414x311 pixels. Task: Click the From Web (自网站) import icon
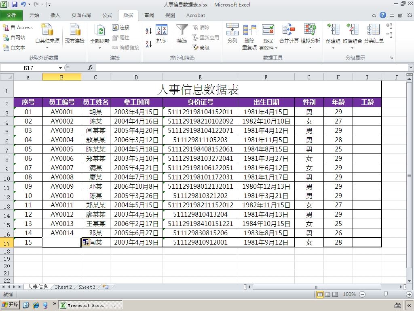coord(6,38)
